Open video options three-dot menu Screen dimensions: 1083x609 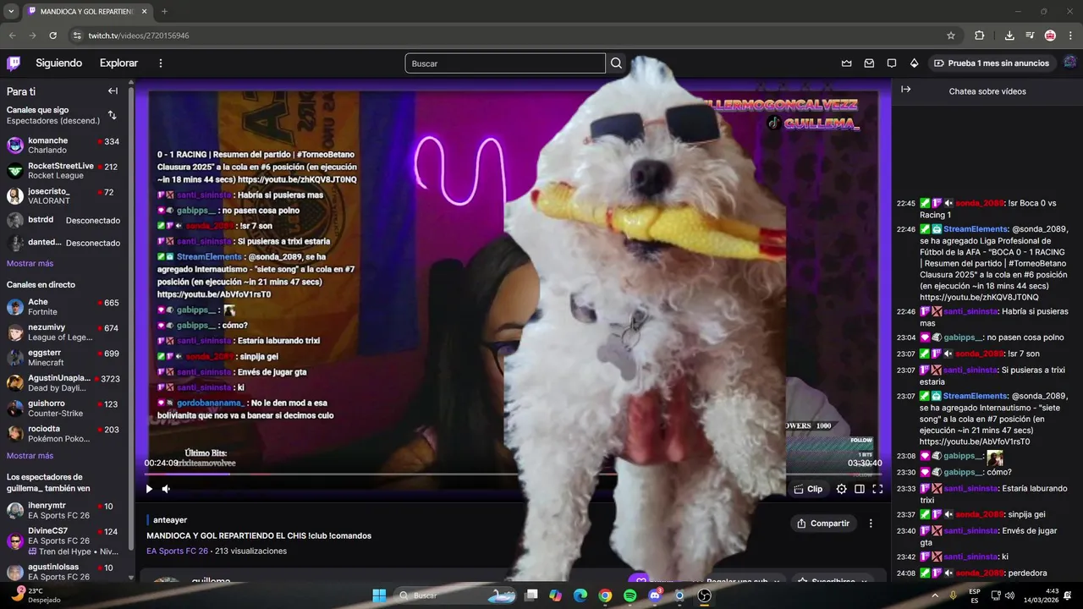tap(871, 524)
